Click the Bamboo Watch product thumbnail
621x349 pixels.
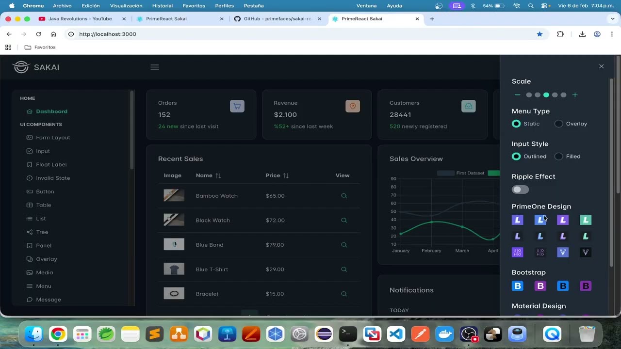(x=174, y=196)
